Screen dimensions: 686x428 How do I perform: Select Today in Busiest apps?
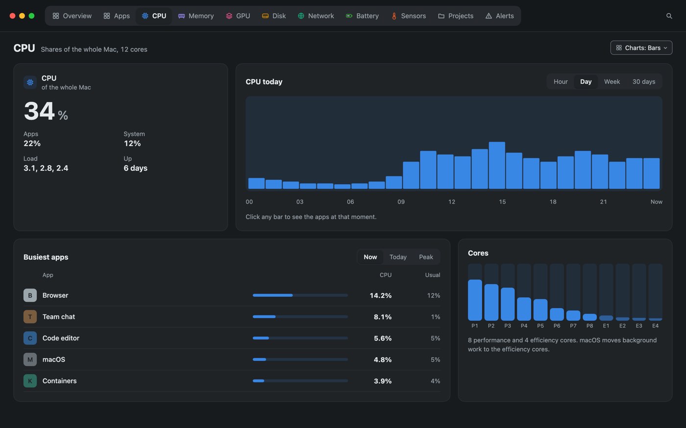tap(398, 257)
